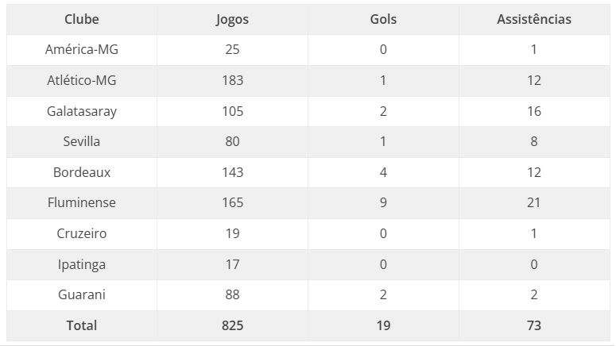Screen dimensions: 616x346
Task: Select the 183 games cell for Atlético-MG
Action: point(233,80)
